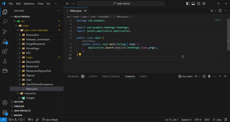Open new terminal launch profile dropdown

[x=199, y=76]
